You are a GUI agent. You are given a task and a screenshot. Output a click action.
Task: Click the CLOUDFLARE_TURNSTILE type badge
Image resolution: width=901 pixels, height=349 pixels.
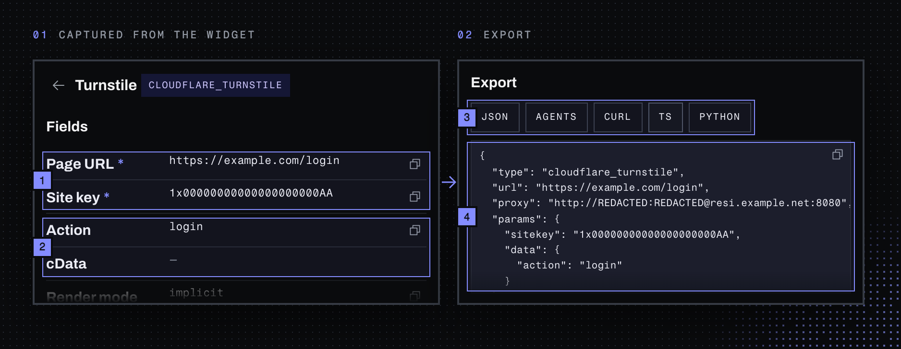[215, 85]
